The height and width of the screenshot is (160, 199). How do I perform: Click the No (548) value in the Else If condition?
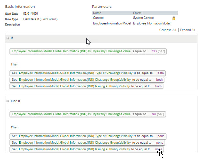click(x=158, y=114)
